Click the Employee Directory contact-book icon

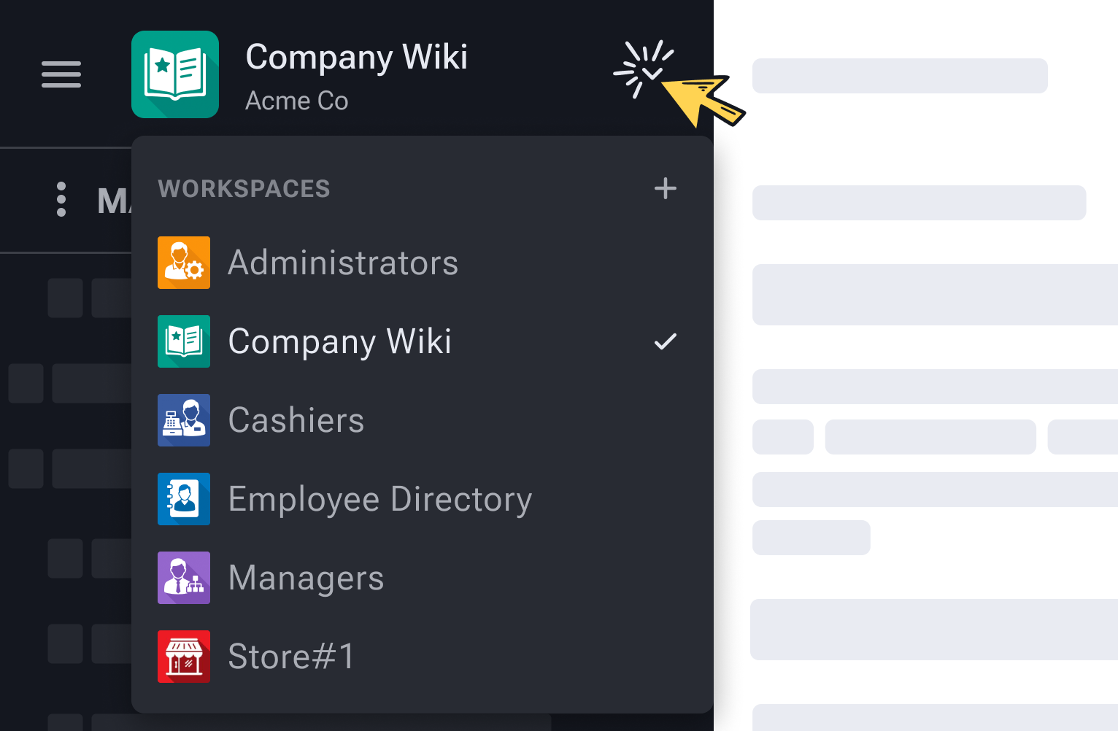coord(184,499)
